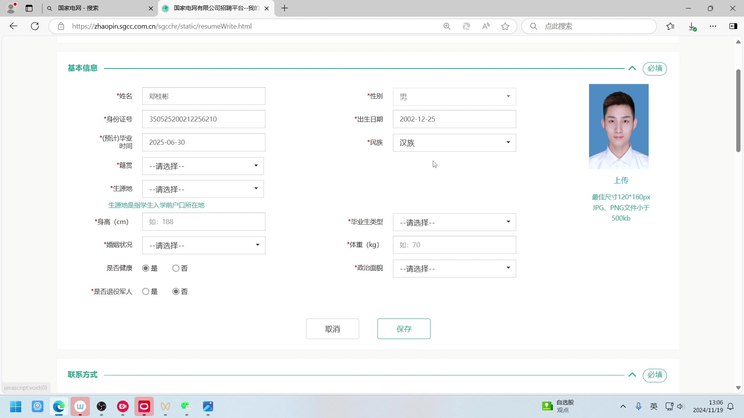Click the 出生日期 date field
Screen dimensions: 744x418
(454, 119)
